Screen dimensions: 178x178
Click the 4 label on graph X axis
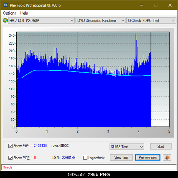pyautogui.click(x=139, y=131)
